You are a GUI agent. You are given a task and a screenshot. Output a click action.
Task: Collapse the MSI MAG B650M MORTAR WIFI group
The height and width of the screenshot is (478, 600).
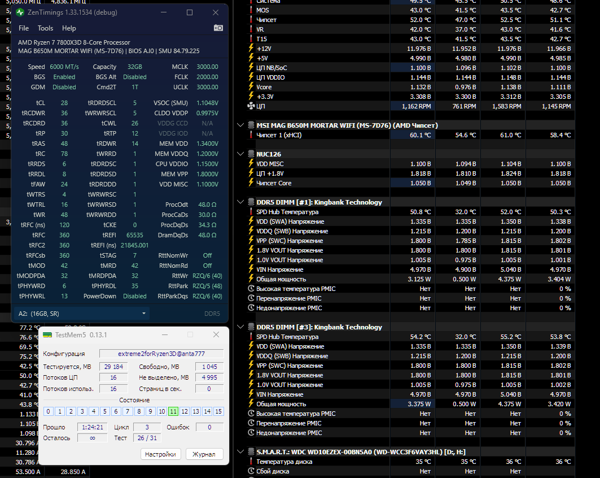point(240,125)
